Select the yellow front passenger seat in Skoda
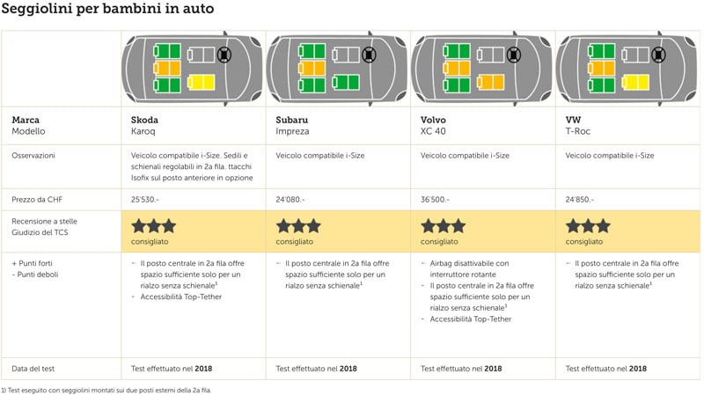 (x=201, y=83)
